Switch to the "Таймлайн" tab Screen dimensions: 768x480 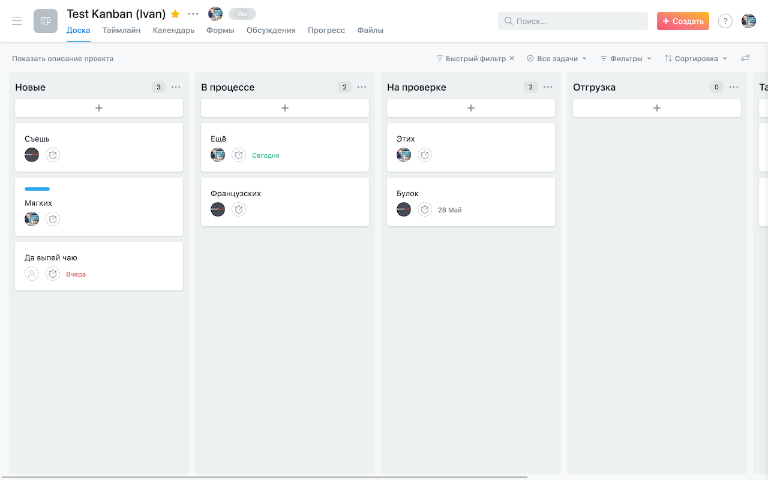pos(121,30)
